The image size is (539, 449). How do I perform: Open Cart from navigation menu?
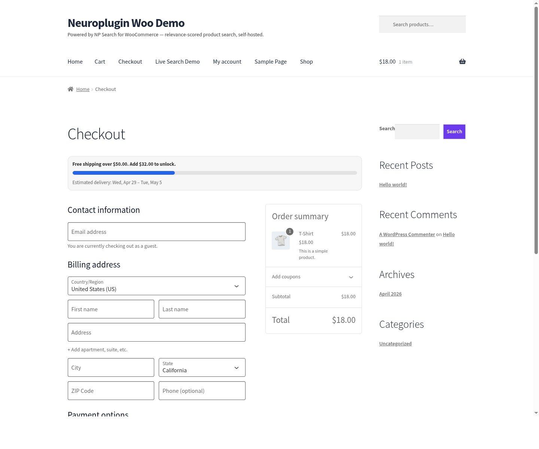pos(100,62)
